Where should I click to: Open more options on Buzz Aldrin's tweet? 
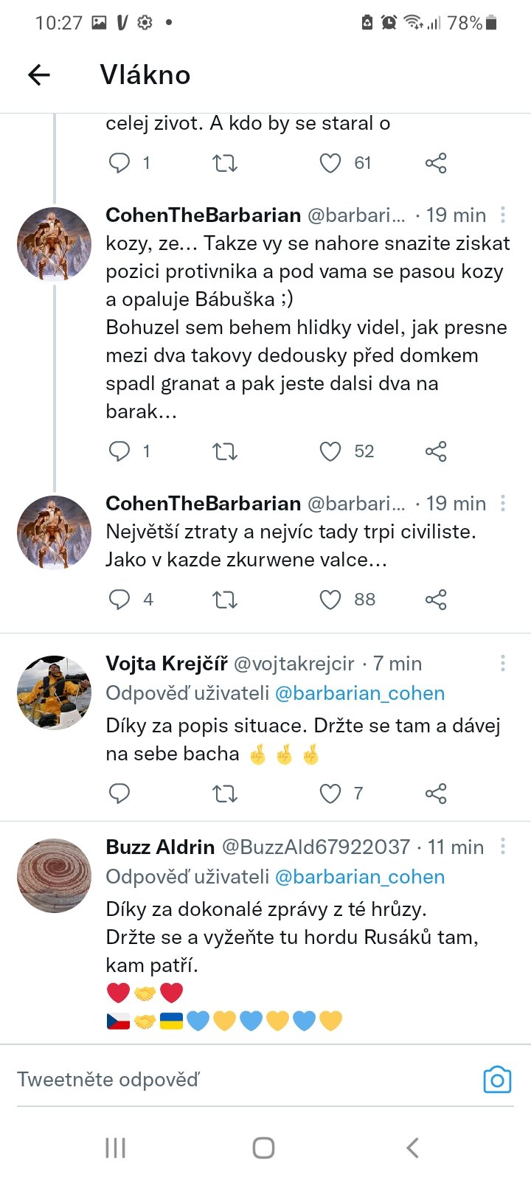(x=503, y=847)
